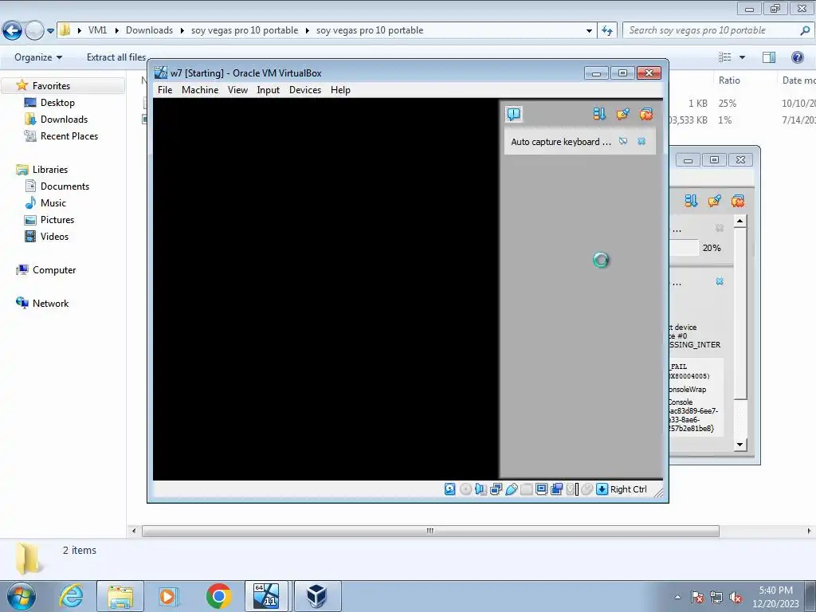The height and width of the screenshot is (612, 816).
Task: Click sort notifications icon in background VM window
Action: point(691,201)
